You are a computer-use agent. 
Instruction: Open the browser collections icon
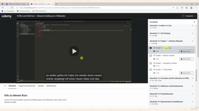click(187, 8)
